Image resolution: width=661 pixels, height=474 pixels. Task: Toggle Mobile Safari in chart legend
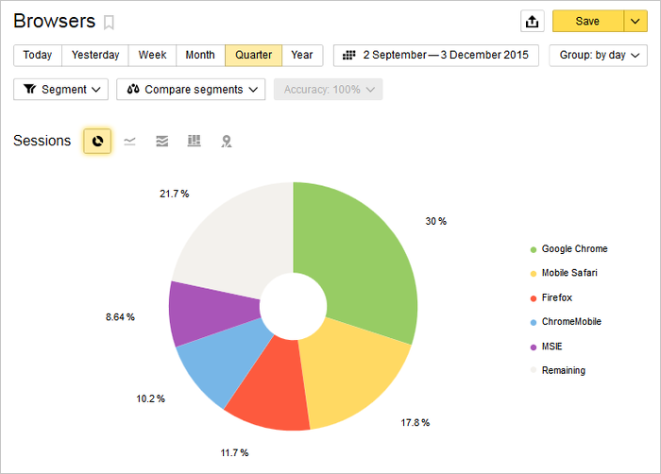point(568,274)
